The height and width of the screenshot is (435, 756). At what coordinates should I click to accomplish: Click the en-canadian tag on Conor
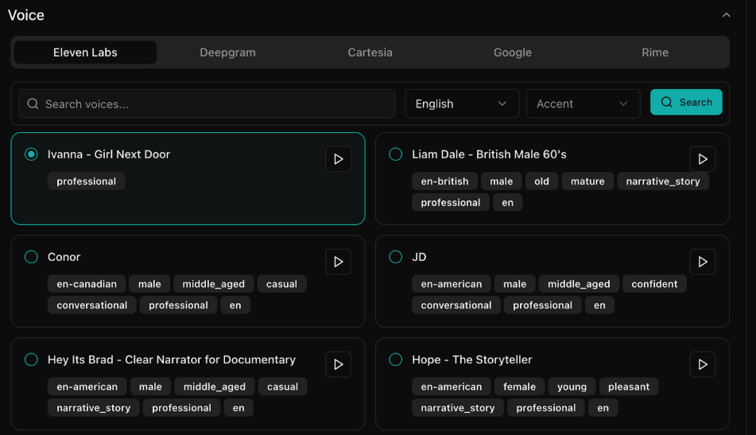point(87,284)
